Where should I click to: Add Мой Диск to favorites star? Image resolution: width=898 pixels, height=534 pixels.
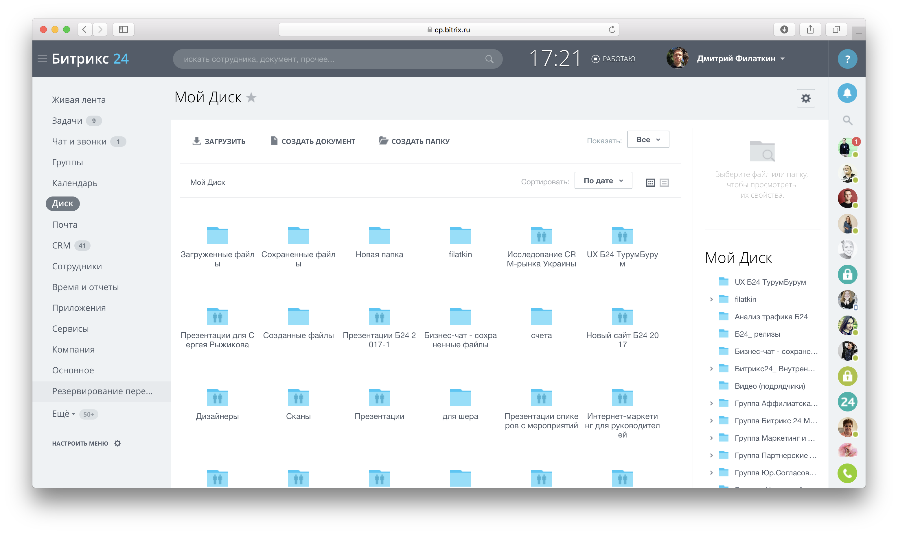tap(251, 97)
